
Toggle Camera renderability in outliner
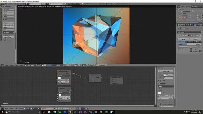click(202, 16)
